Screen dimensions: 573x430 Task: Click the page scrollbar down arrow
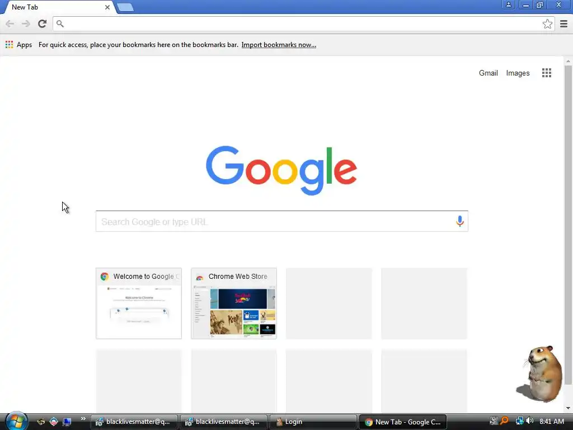[x=568, y=408]
